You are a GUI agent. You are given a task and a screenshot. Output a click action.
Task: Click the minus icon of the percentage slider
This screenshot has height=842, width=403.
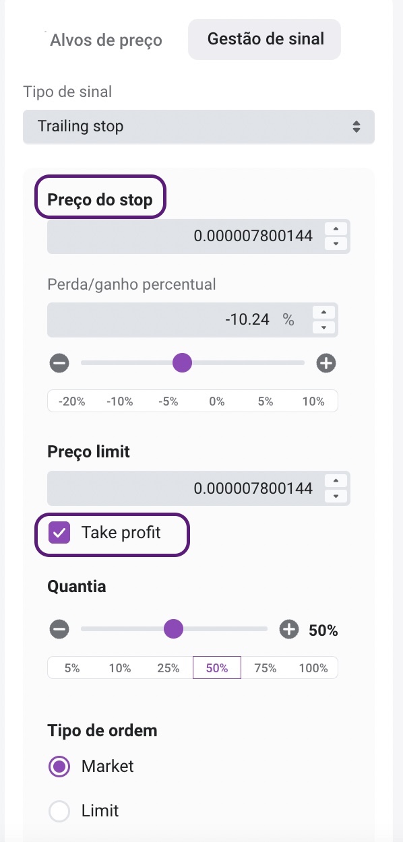click(59, 364)
